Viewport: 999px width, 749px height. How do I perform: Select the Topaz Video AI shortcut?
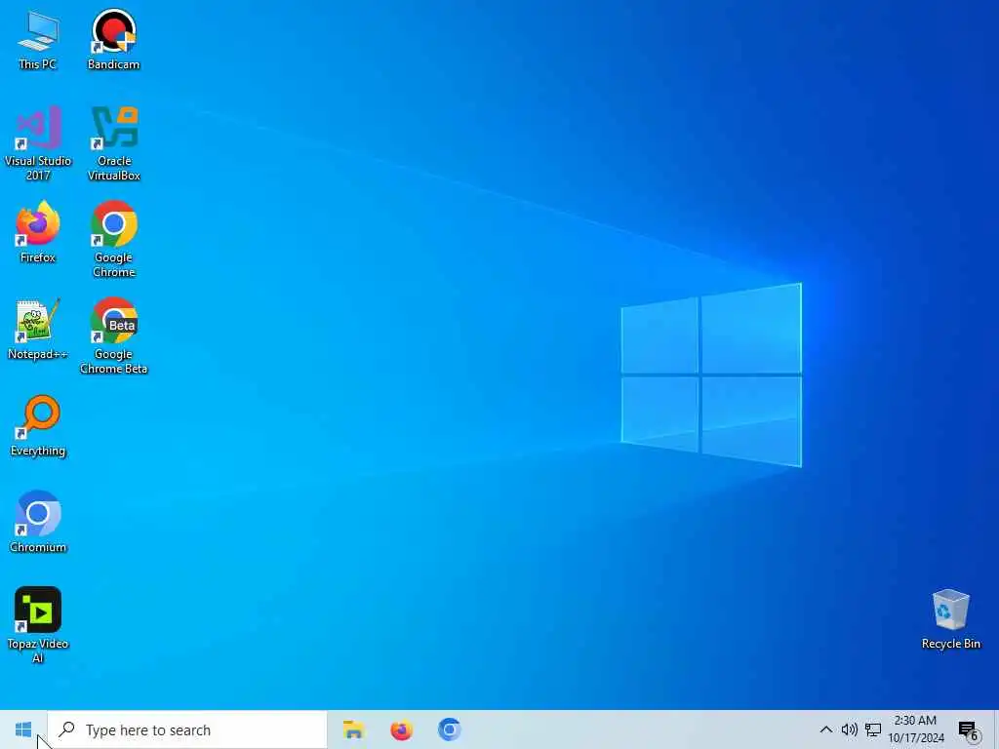(x=38, y=625)
